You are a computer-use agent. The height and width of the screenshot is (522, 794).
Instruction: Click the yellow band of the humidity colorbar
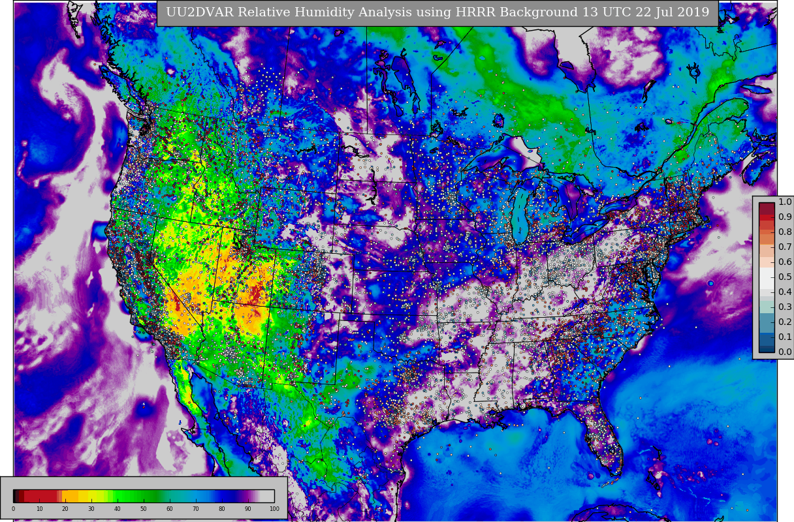pos(90,496)
